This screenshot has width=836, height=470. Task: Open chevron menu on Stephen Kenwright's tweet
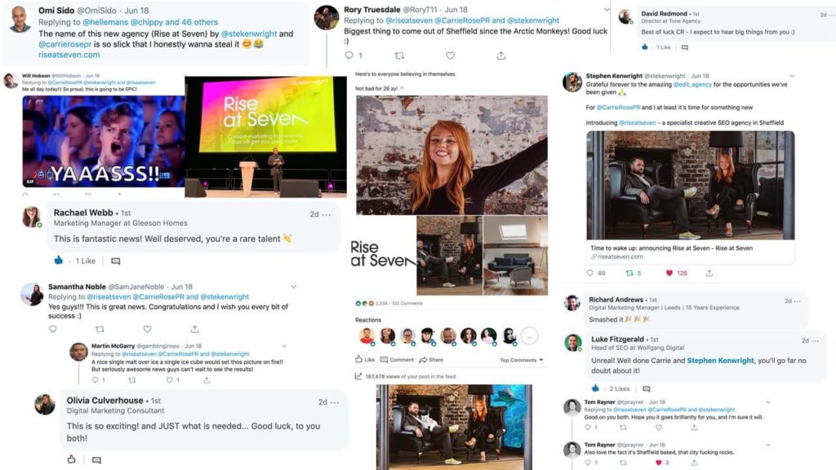pos(792,76)
